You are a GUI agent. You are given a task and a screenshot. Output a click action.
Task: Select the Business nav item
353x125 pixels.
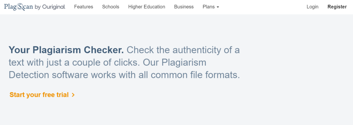point(184,7)
